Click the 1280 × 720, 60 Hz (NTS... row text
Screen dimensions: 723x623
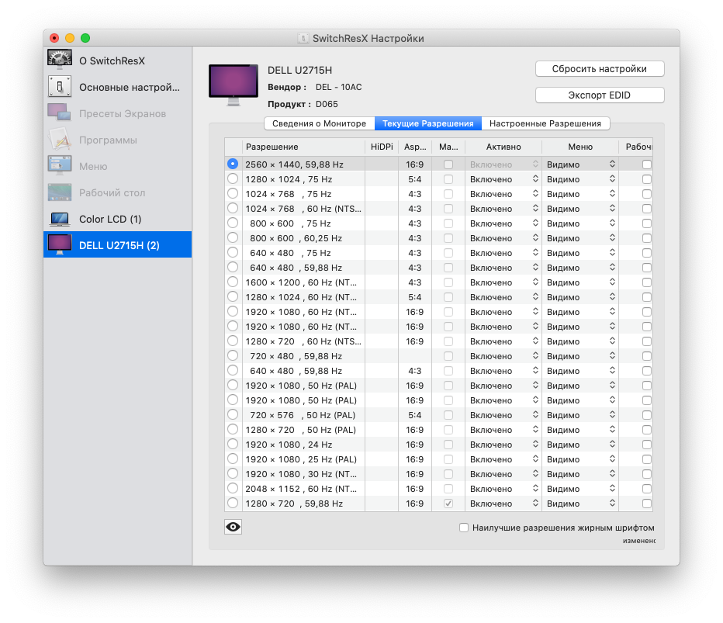click(x=303, y=341)
